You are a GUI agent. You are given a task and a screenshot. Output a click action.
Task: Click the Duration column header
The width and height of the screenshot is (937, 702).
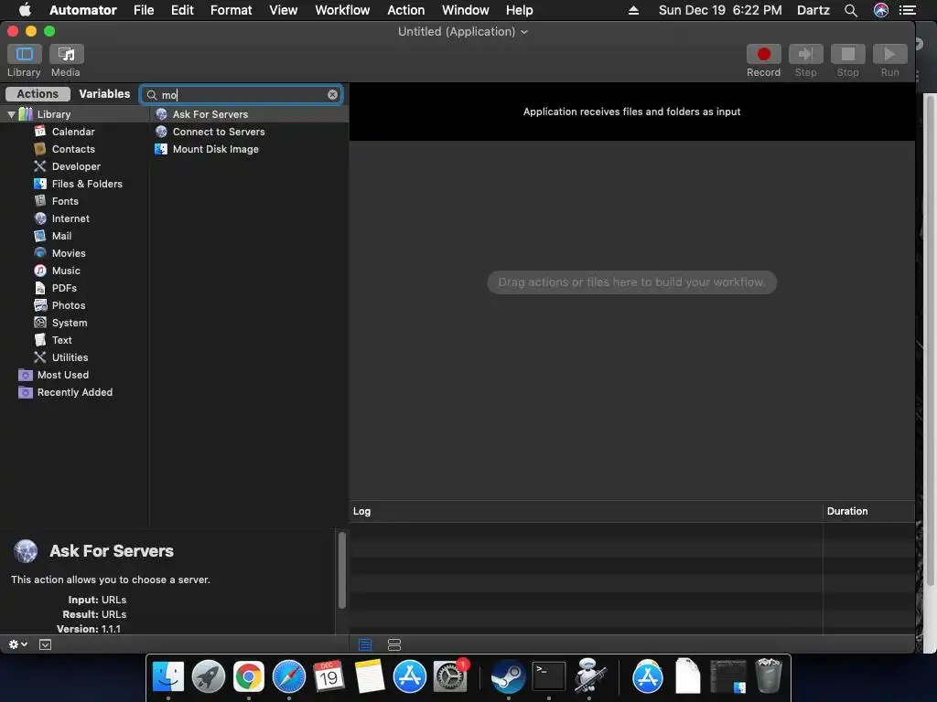869,511
